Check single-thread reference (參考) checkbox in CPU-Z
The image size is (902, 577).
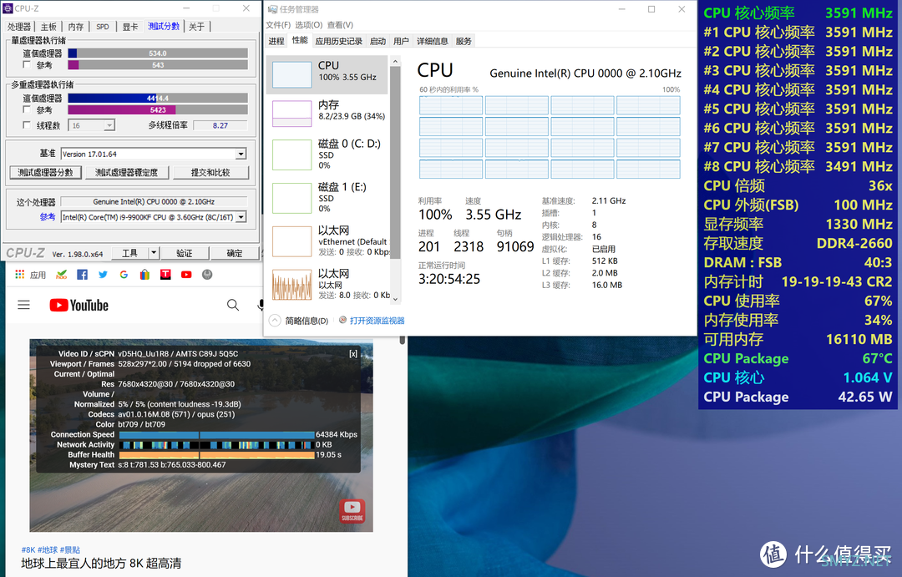pyautogui.click(x=27, y=64)
